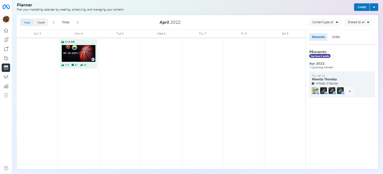Click the April 2022 title

click(170, 22)
